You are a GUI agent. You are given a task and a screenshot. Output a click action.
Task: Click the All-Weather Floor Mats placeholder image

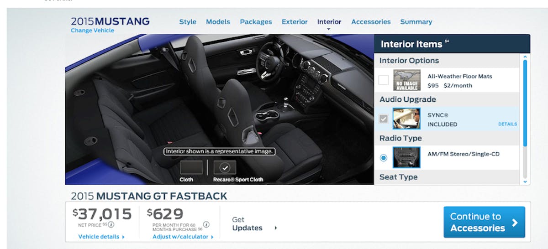[x=406, y=80]
